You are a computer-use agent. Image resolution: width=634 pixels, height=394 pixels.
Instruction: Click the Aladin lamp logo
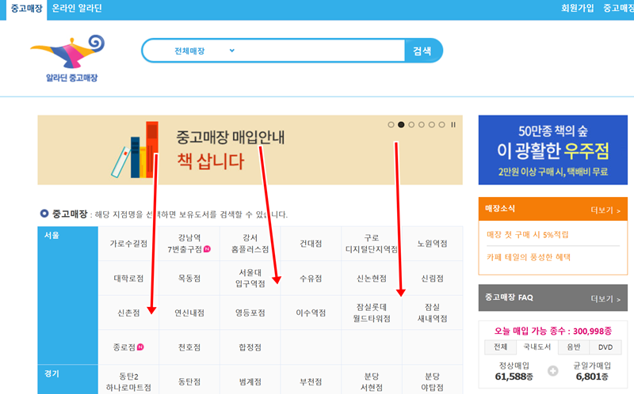coord(68,58)
